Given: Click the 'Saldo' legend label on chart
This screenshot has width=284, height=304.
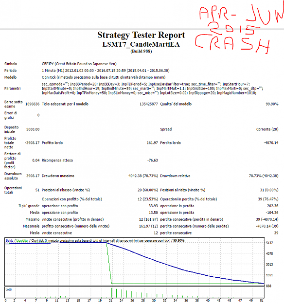Looking at the screenshot, I should coord(9,241).
